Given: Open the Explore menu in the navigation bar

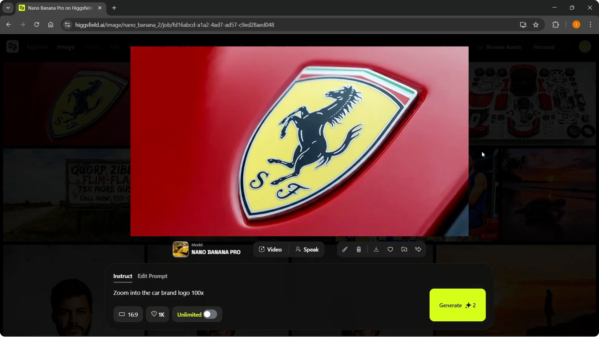Looking at the screenshot, I should [37, 47].
